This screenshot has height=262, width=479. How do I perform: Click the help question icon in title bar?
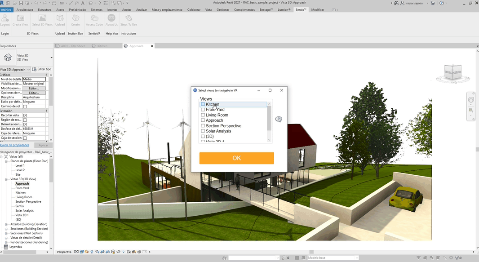[441, 3]
